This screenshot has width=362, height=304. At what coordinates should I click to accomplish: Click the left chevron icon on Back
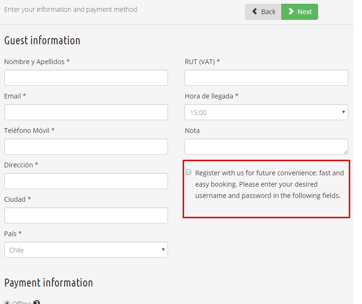coord(255,12)
